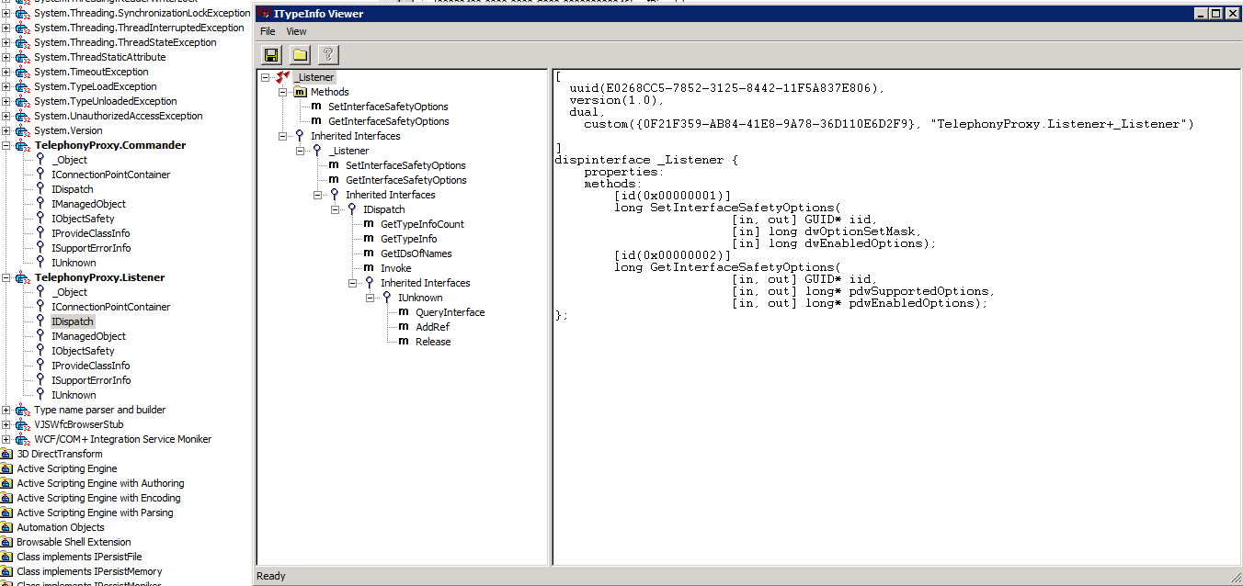Expand the VJSWfcBrowserStub node
This screenshot has width=1243, height=586.
6,424
